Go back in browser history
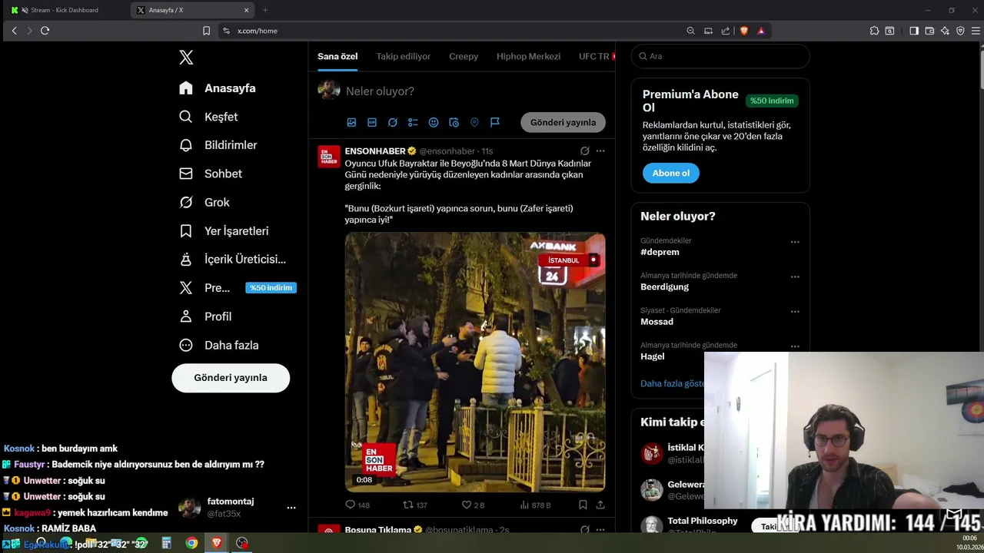The height and width of the screenshot is (553, 984). click(x=14, y=31)
